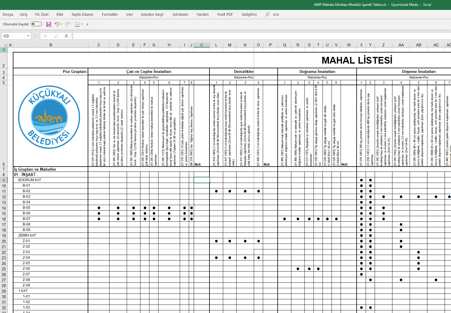Click the Ara search box
Screen dimensions: 451x313
[x=276, y=14]
